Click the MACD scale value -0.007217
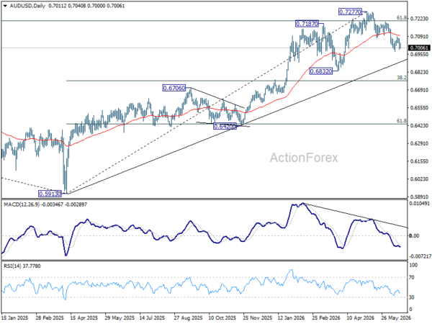The image size is (432, 324). point(420,256)
